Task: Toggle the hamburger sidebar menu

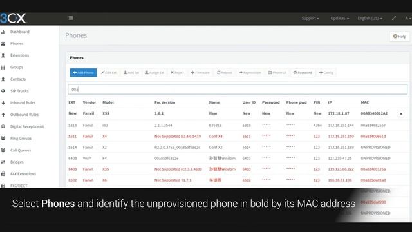Action: point(71,18)
